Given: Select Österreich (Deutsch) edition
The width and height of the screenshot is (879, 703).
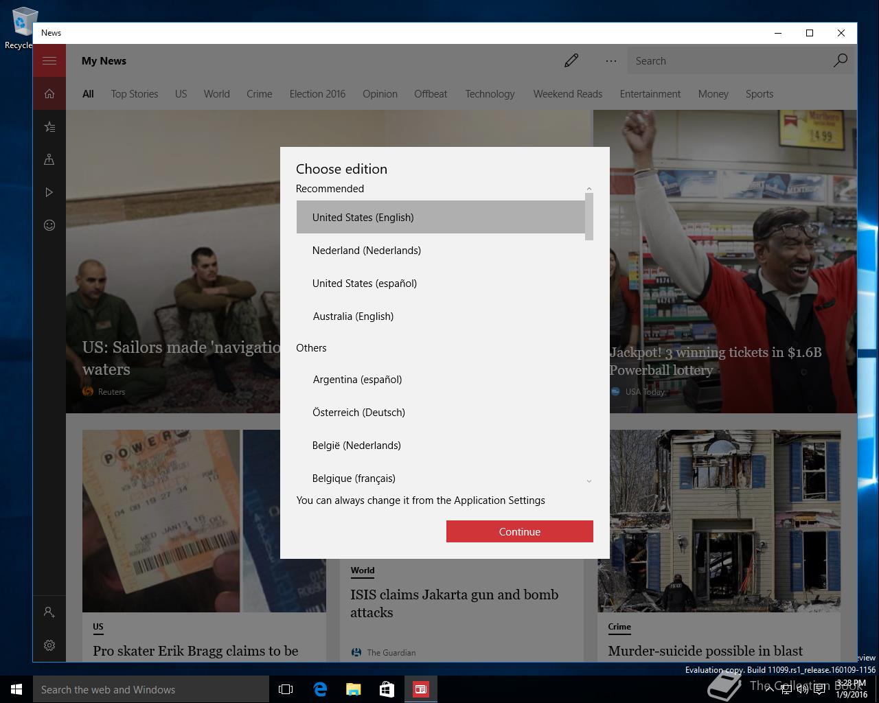Looking at the screenshot, I should click(x=440, y=412).
